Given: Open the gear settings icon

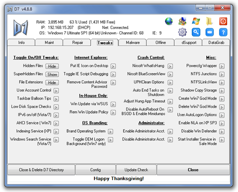Looking at the screenshot, I should click(182, 32).
